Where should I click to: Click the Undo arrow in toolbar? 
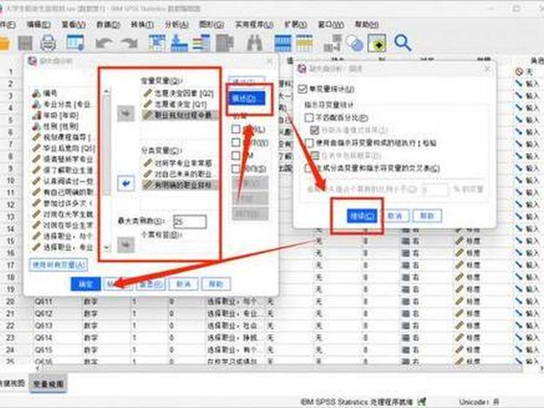tap(104, 44)
